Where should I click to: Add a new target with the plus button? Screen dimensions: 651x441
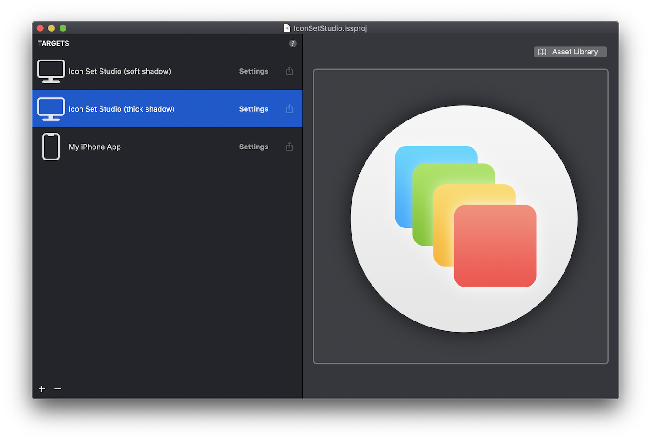click(x=42, y=388)
